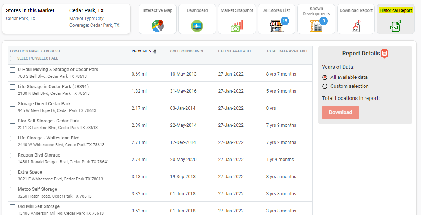Click the Market Snapshot camera icon
This screenshot has width=421, height=215.
coord(237,26)
